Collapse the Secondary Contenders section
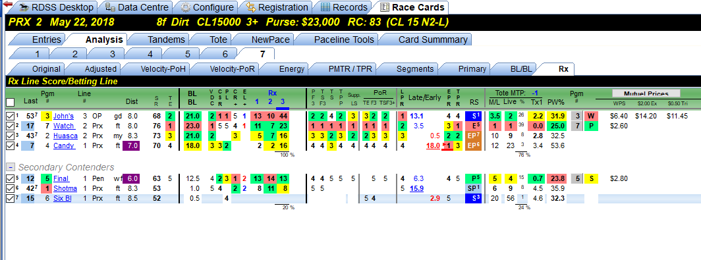 point(10,167)
